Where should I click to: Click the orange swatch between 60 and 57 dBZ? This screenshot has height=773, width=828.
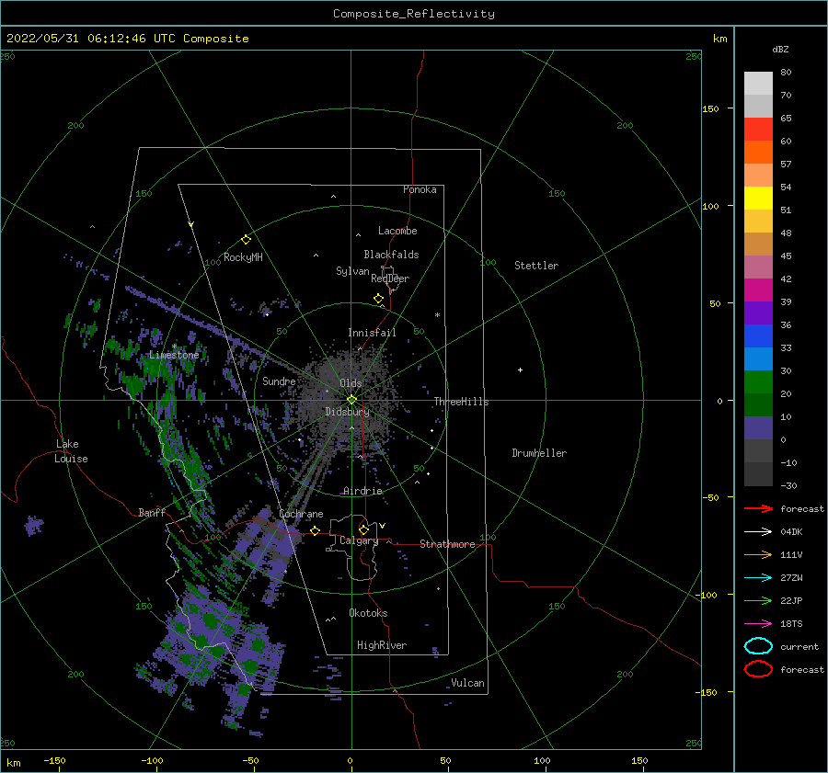click(758, 153)
